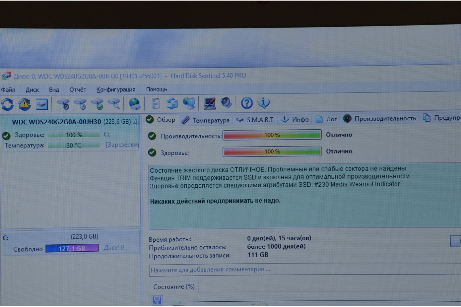This screenshot has width=461, height=307.
Task: Click the disk with stethoscope toolbar icon
Action: [64, 104]
